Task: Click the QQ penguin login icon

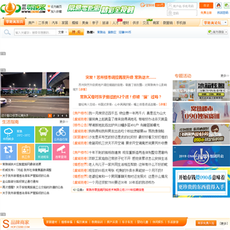Action: pos(218,6)
